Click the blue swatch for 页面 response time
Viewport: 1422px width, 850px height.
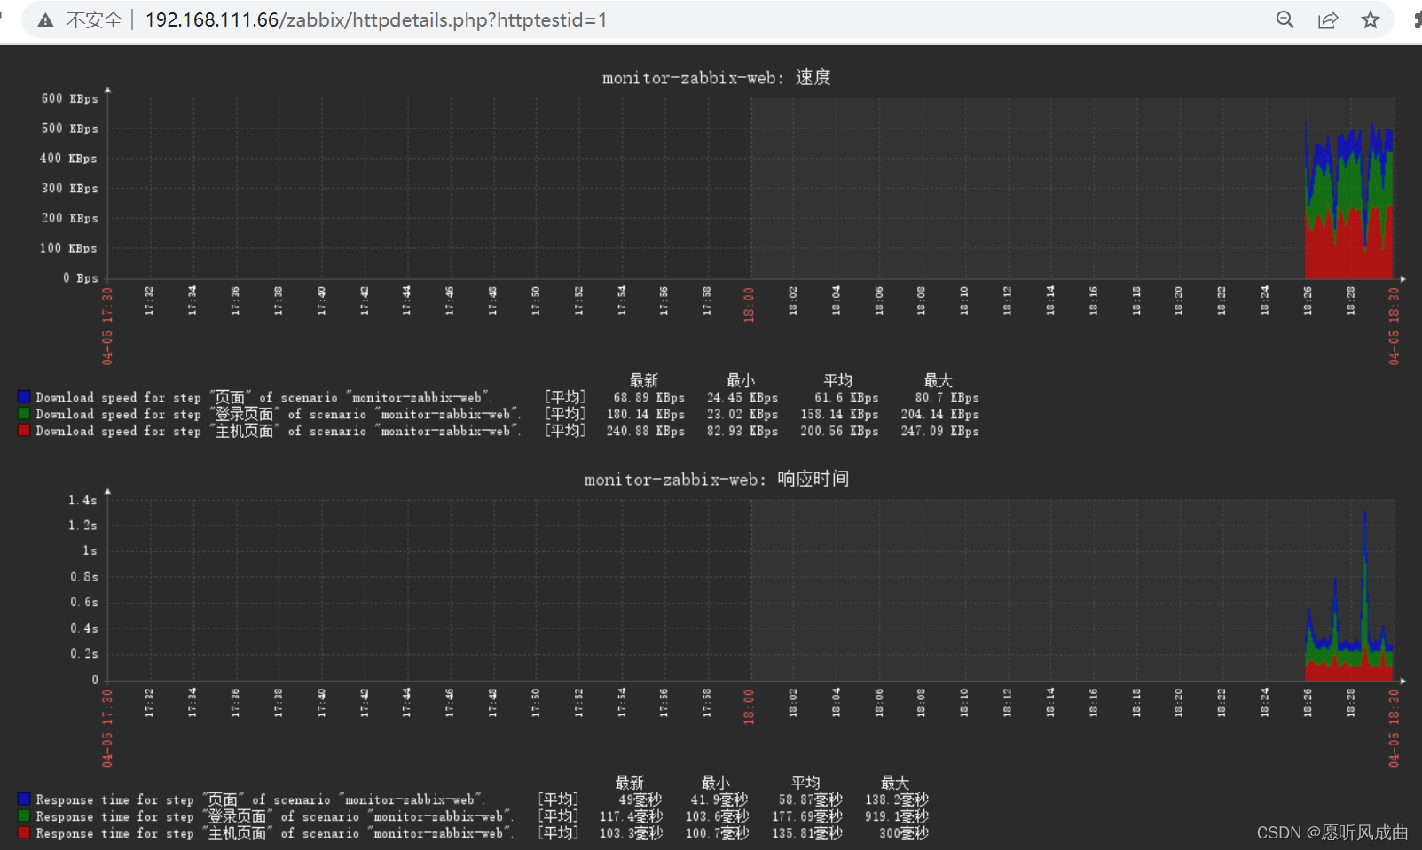coord(24,799)
